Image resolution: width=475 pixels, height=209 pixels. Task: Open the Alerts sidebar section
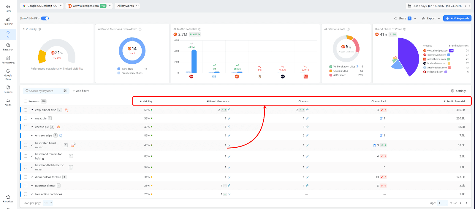[8, 102]
